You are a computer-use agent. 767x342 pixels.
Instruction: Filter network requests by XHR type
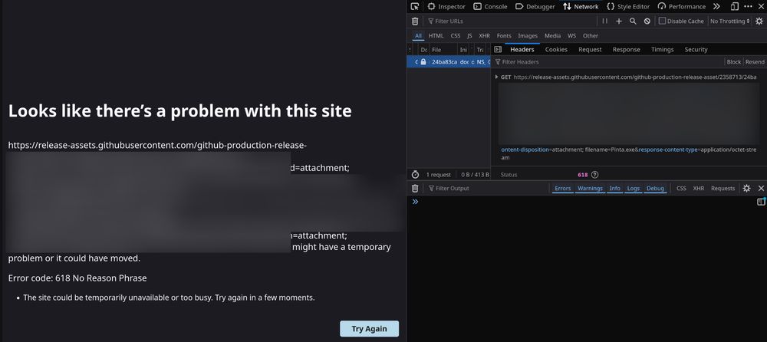(484, 36)
